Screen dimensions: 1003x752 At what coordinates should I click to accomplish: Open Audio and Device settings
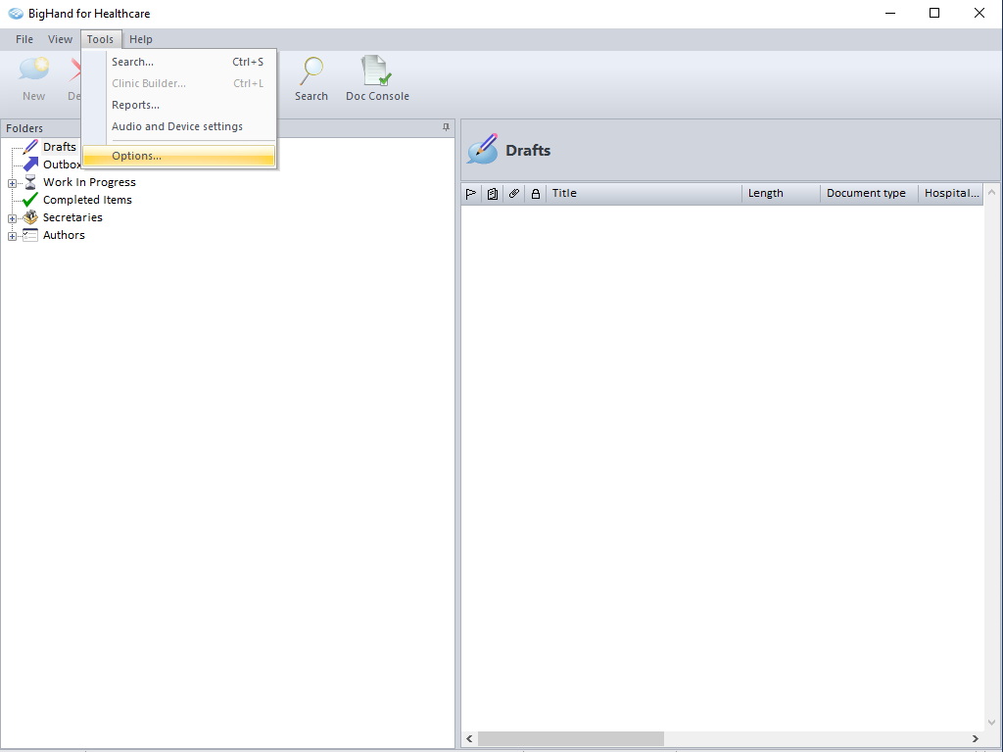pos(179,126)
